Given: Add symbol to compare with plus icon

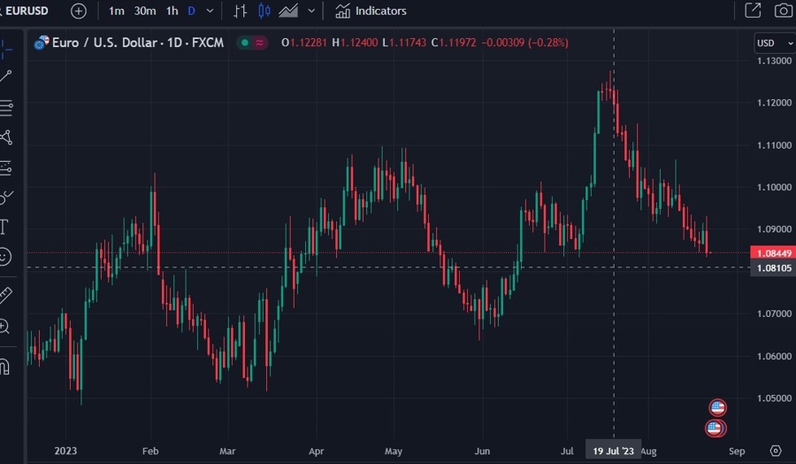Looking at the screenshot, I should [78, 12].
